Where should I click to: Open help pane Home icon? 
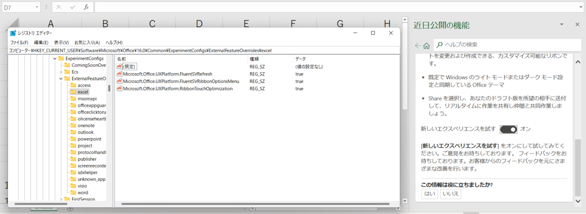(426, 45)
